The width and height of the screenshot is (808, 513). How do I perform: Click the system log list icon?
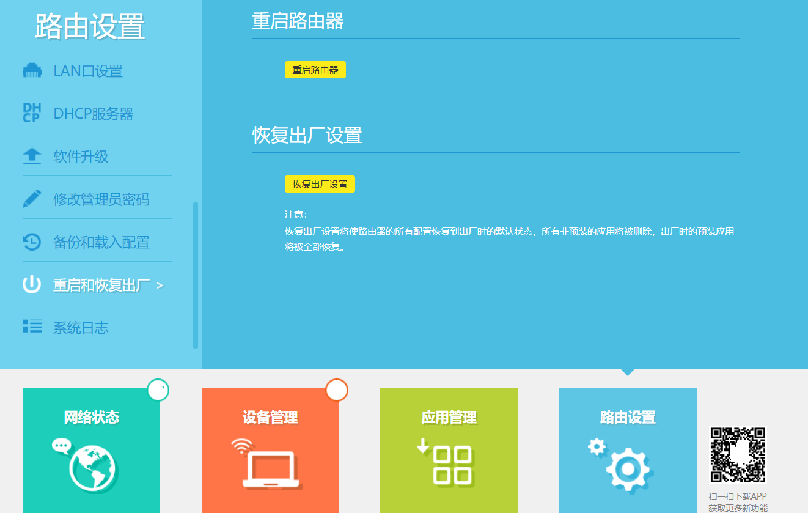pyautogui.click(x=32, y=327)
